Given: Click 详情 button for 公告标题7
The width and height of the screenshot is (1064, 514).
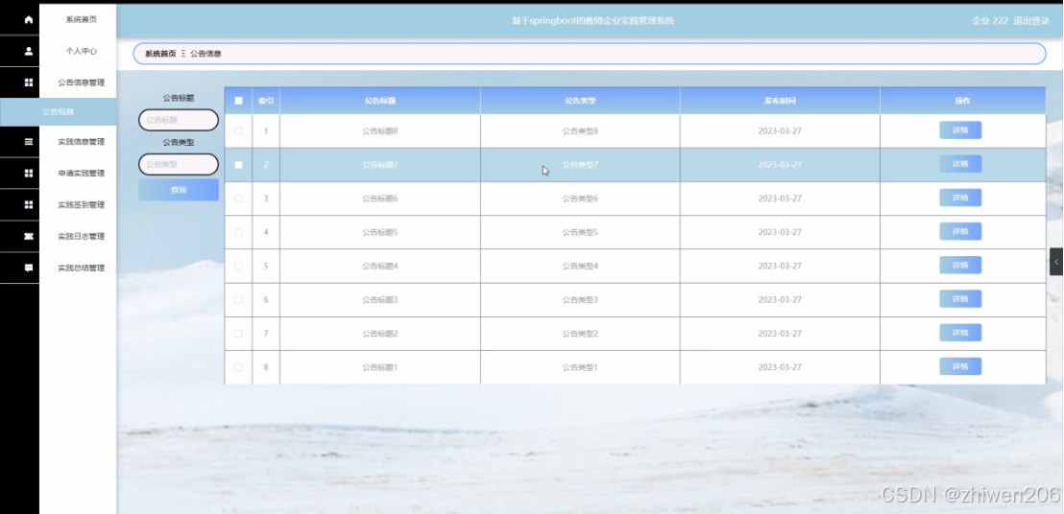Looking at the screenshot, I should (x=960, y=164).
